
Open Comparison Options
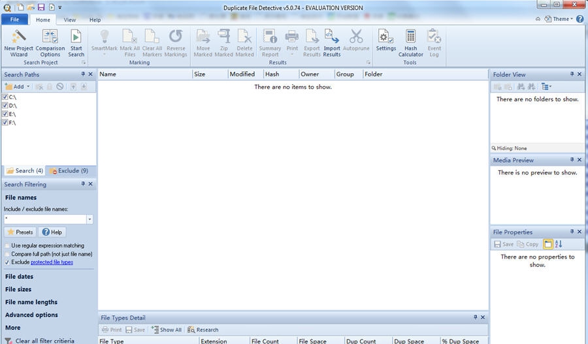pos(50,43)
